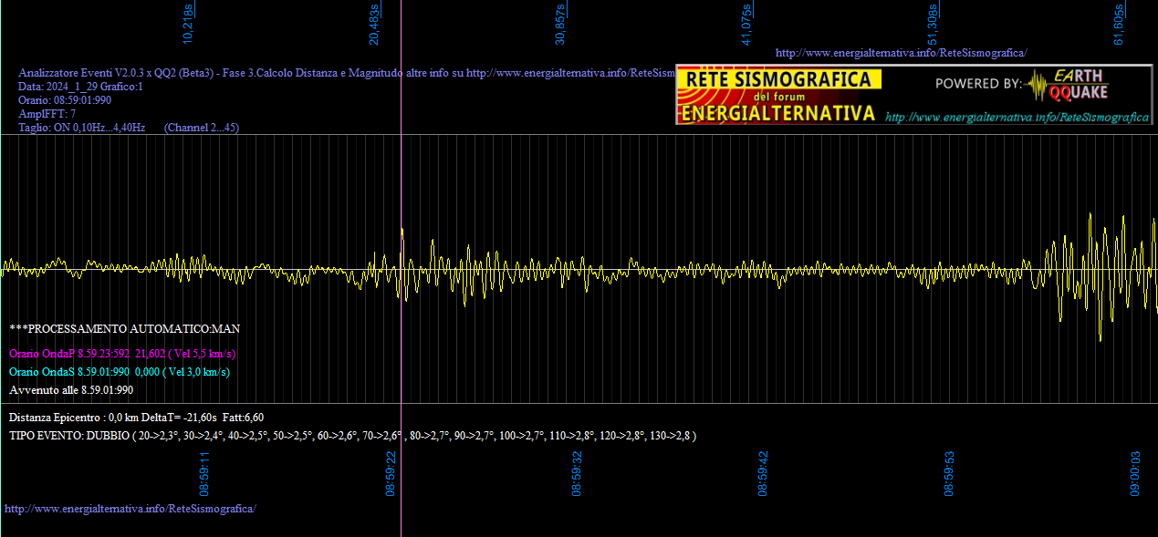Click the 08:59:32 bottom clock label
1158x537 pixels.
point(577,474)
